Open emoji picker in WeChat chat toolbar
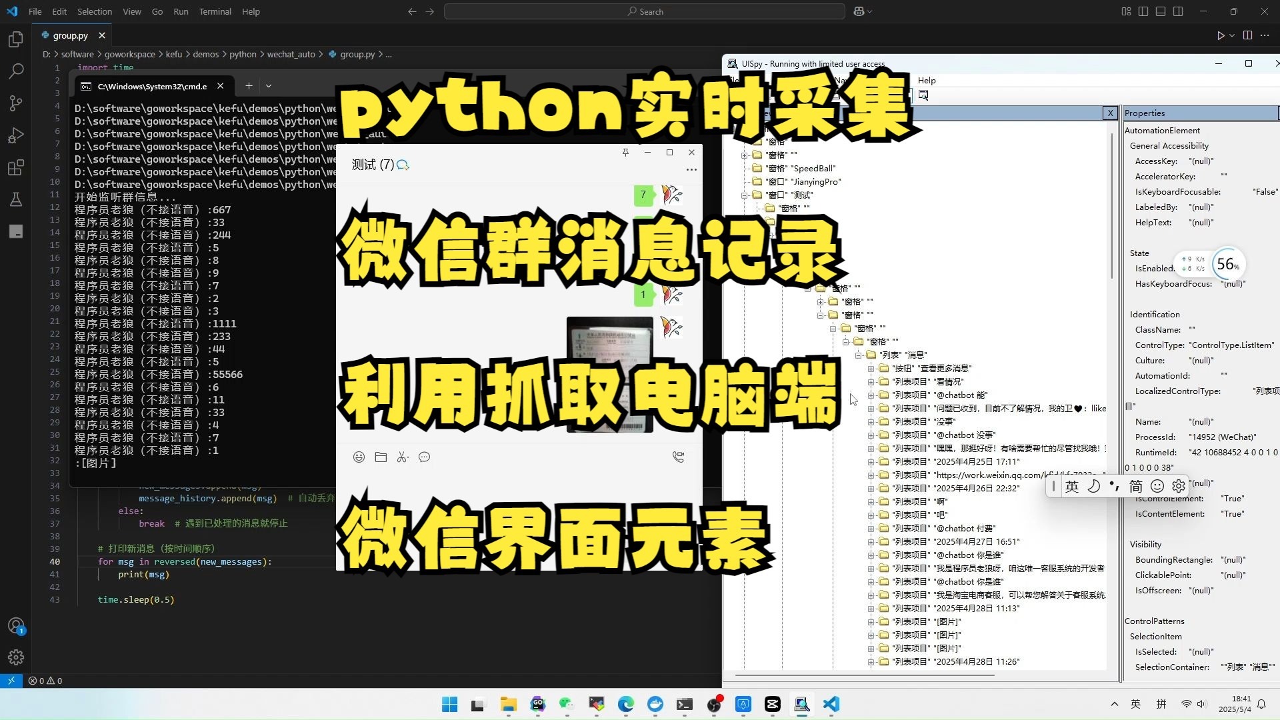This screenshot has width=1280, height=720. [359, 457]
